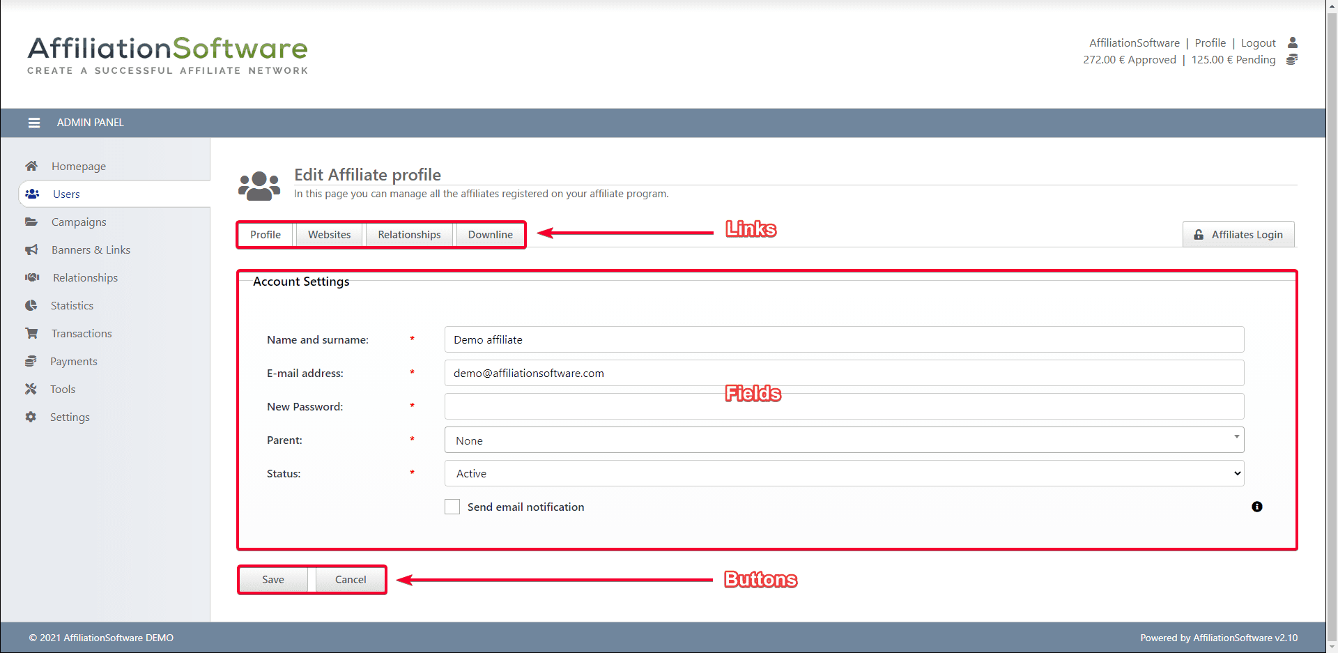Enable the Send email notification checkbox
This screenshot has height=653, width=1338.
click(452, 507)
